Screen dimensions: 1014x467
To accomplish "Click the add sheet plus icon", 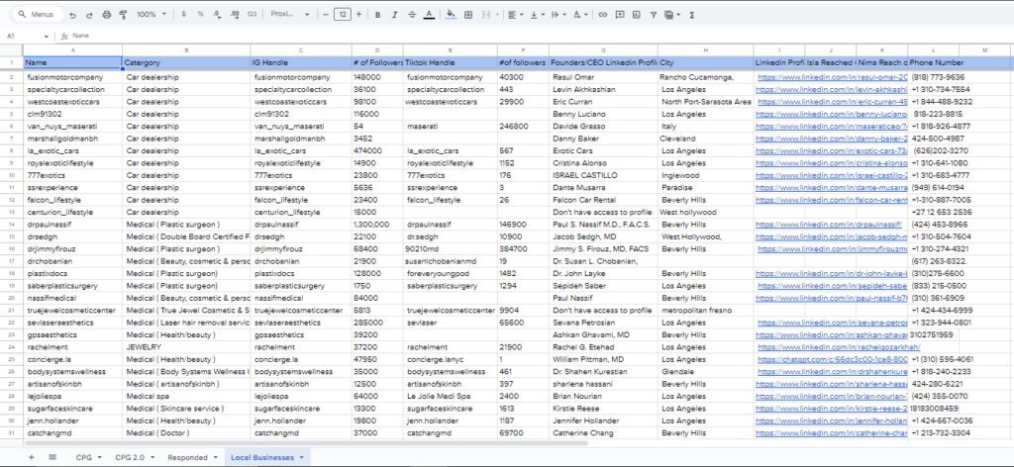I will pyautogui.click(x=31, y=457).
